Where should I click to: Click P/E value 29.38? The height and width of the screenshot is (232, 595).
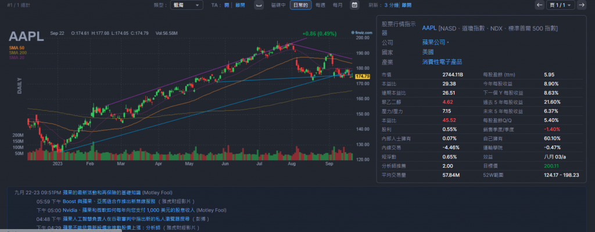pos(449,84)
